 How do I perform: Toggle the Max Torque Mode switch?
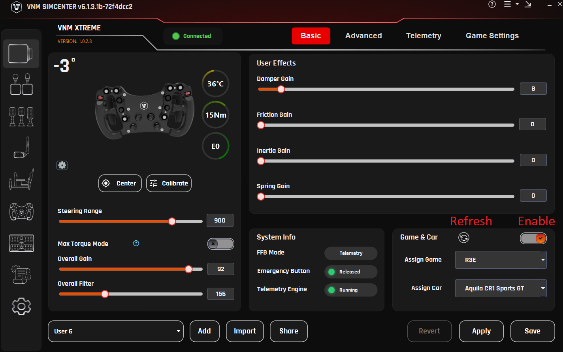[x=221, y=244]
